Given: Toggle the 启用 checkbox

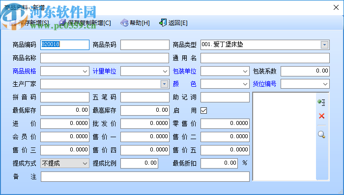Looking at the screenshot, I should [x=203, y=111].
